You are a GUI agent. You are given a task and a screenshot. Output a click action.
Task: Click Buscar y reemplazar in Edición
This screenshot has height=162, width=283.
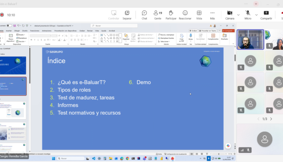coord(166,35)
